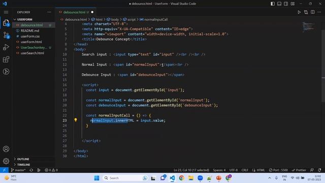Open the remote window indicator in the status bar
This screenshot has height=183, width=325.
pos(4,170)
